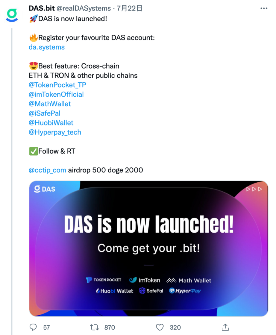Viewport: 276px width, 335px height.
Task: Click the DAS logo in the banner
Action: (x=45, y=189)
